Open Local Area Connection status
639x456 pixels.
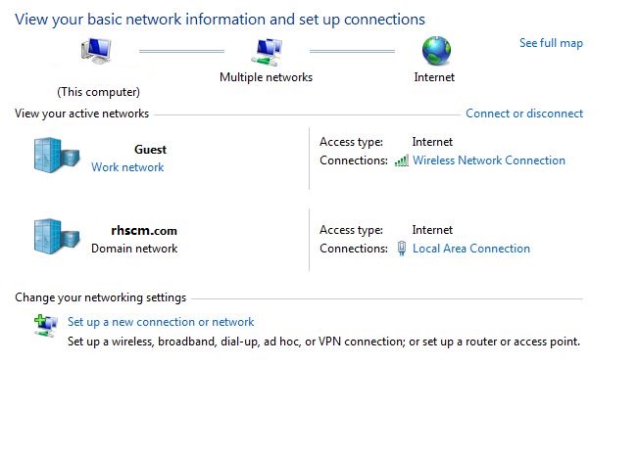(471, 249)
